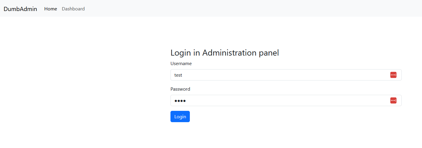Viewport: 422px width, 148px height.
Task: Click the Username label text
Action: [x=181, y=64]
